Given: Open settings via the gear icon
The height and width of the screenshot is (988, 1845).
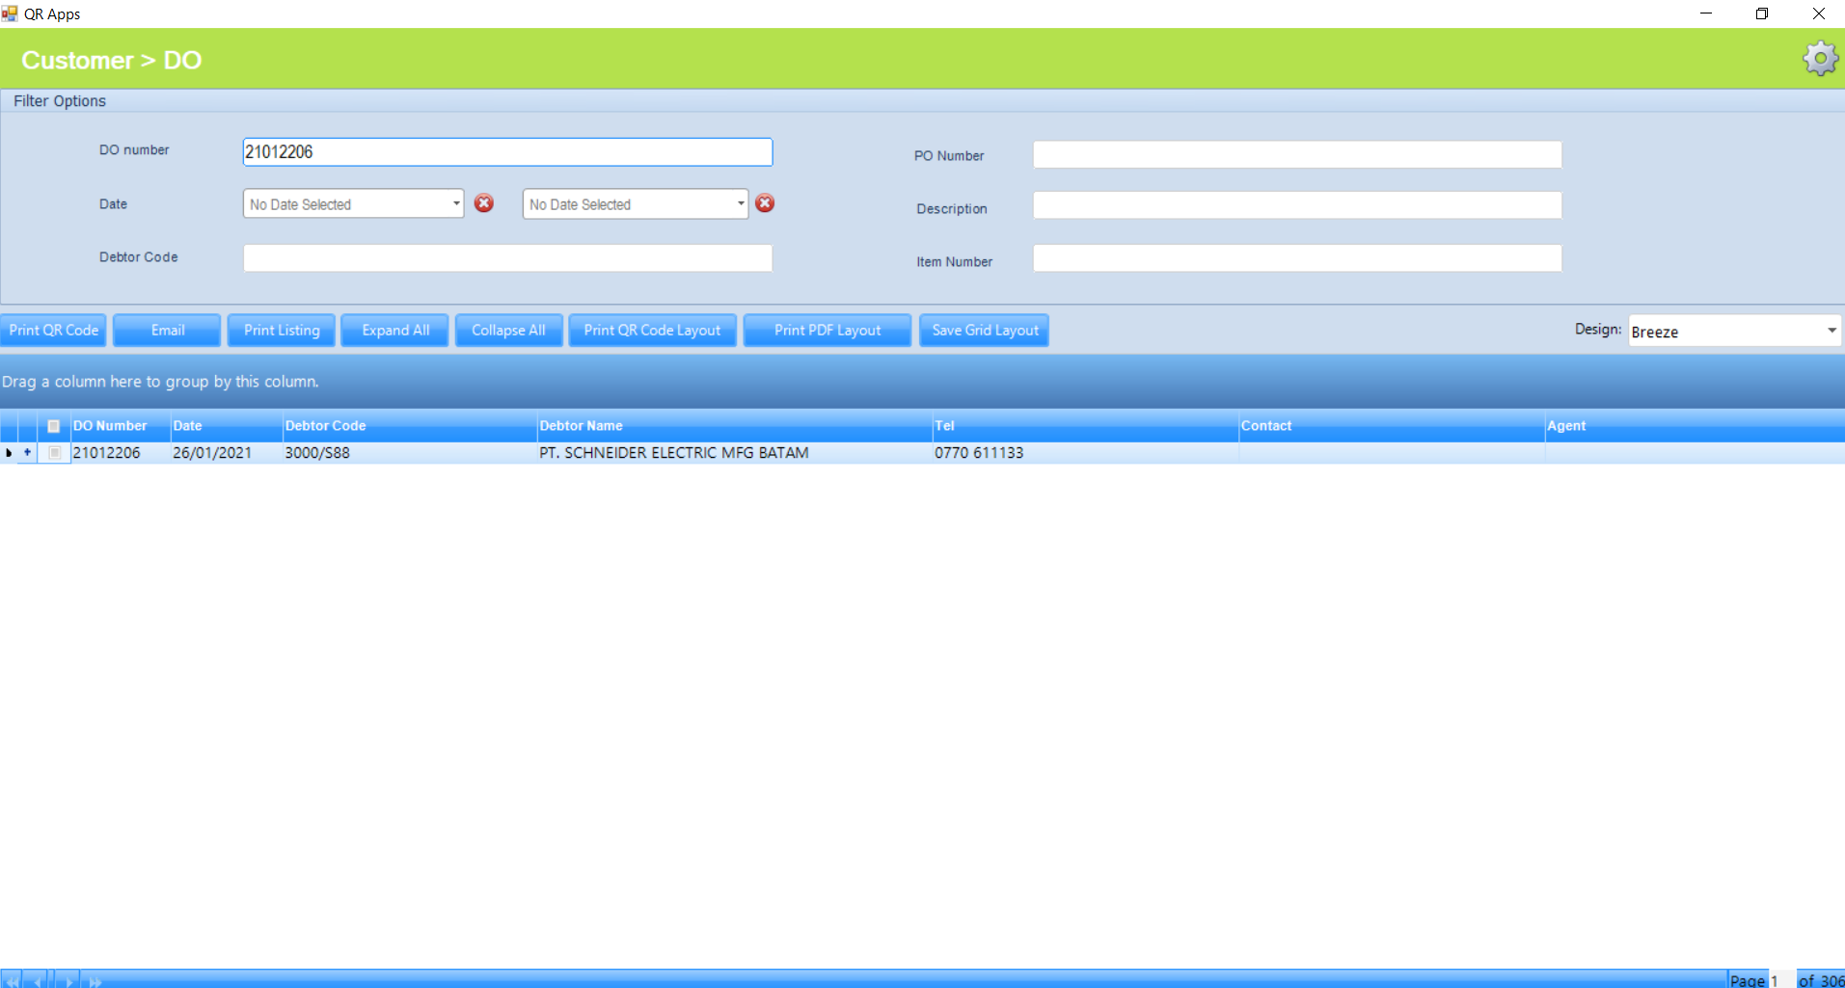Looking at the screenshot, I should click(x=1819, y=59).
